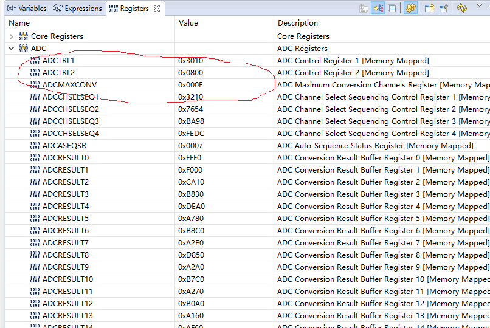The height and width of the screenshot is (328, 490).
Task: Click the ADCMAXCONV value 0x000F
Action: (x=191, y=85)
